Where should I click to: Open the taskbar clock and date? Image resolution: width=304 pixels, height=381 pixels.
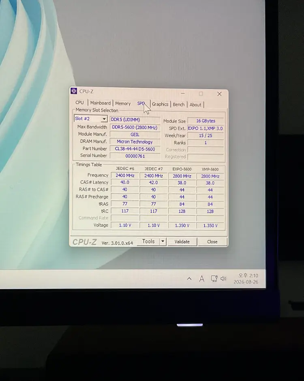(x=246, y=279)
